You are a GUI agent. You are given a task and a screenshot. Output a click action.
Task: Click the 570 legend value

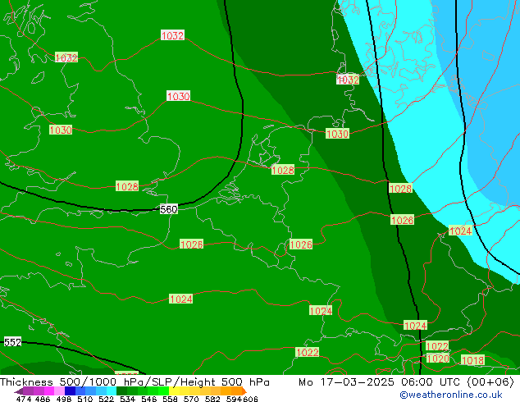pos(191,399)
